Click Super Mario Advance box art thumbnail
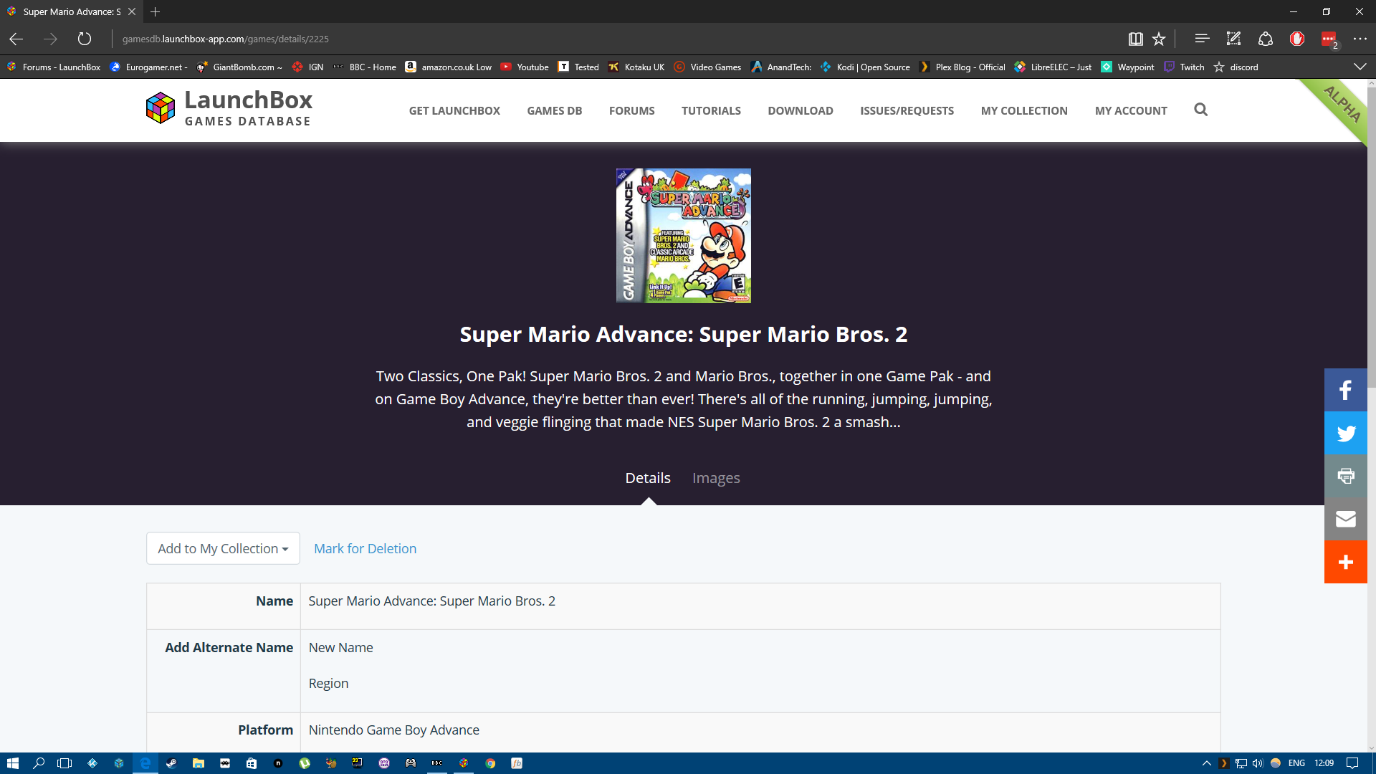The image size is (1376, 774). point(684,236)
